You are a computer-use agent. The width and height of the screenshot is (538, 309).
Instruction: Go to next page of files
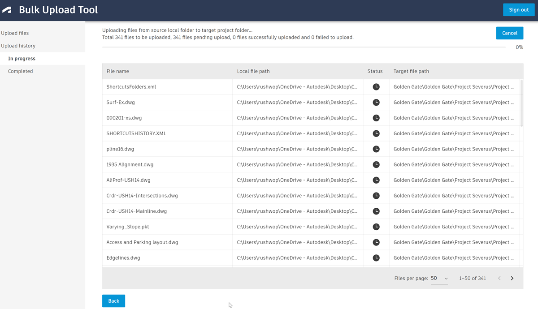coord(512,279)
